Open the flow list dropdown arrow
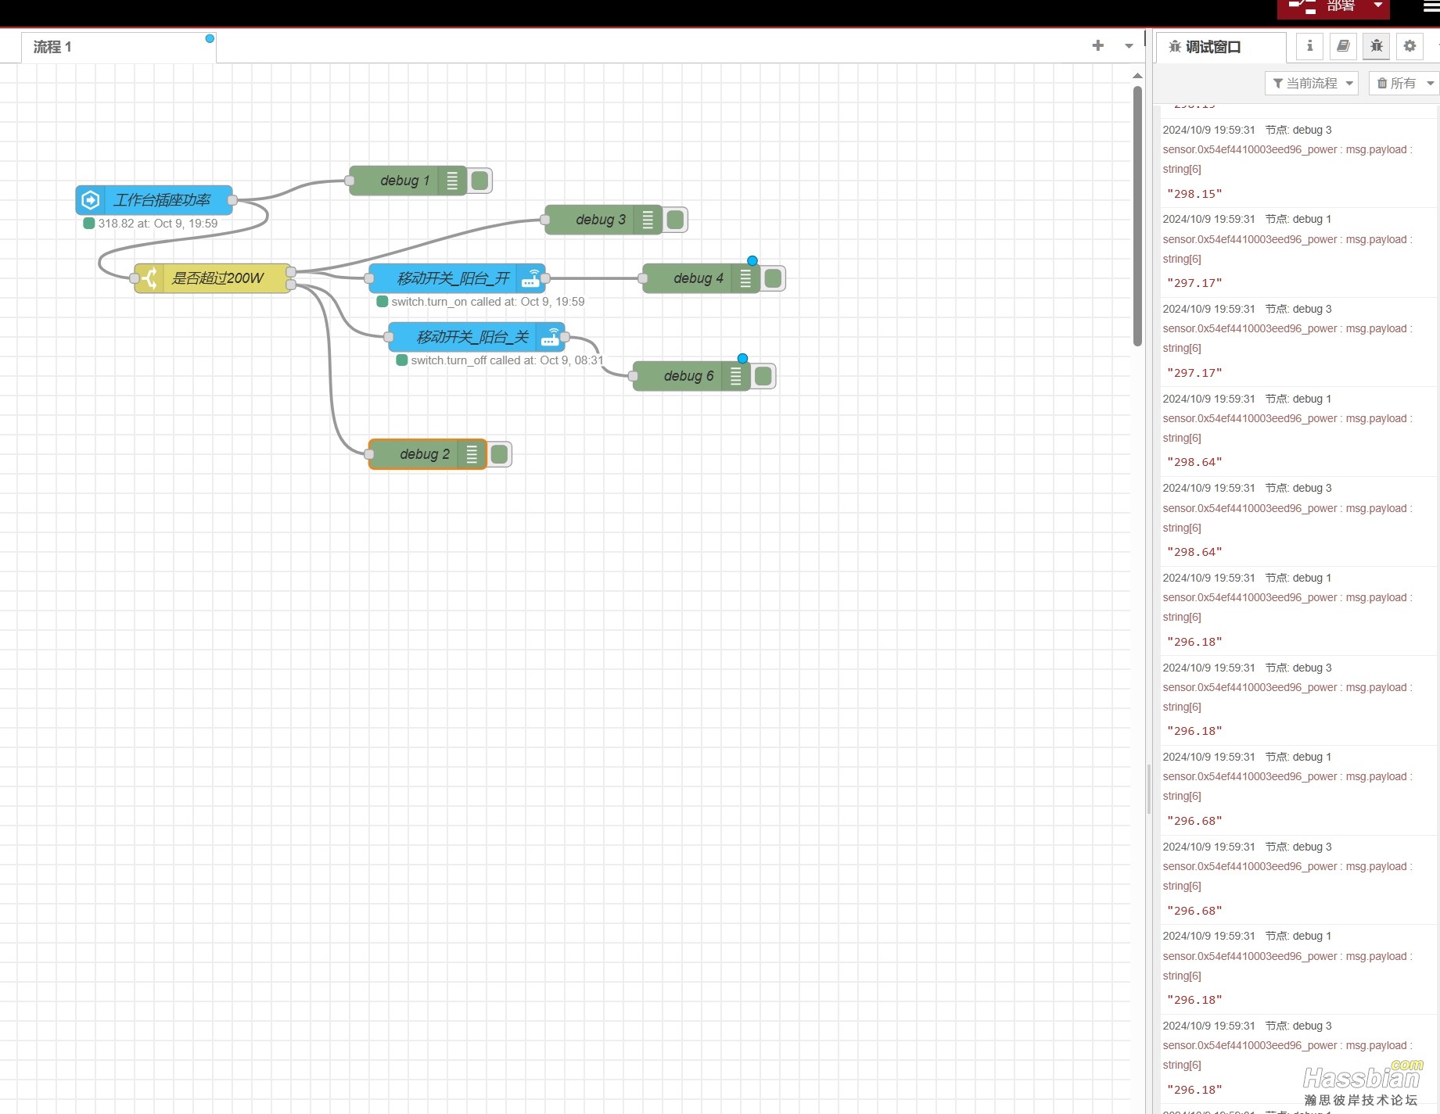 [x=1129, y=46]
